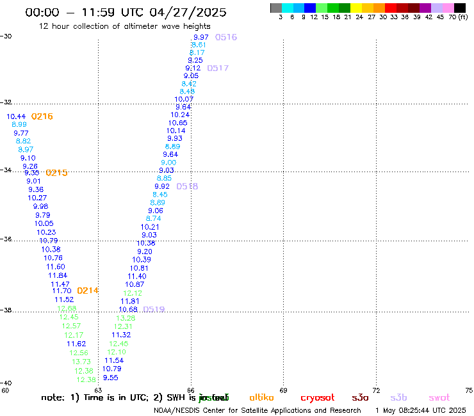Click the NOAA/NESDIS Center credit text
The width and height of the screenshot is (474, 416).
tap(257, 411)
